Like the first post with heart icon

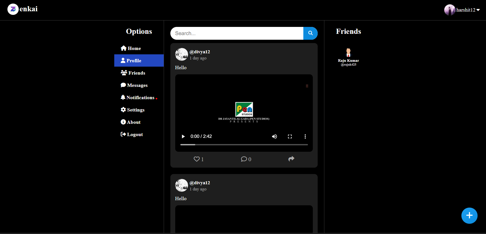click(x=197, y=159)
